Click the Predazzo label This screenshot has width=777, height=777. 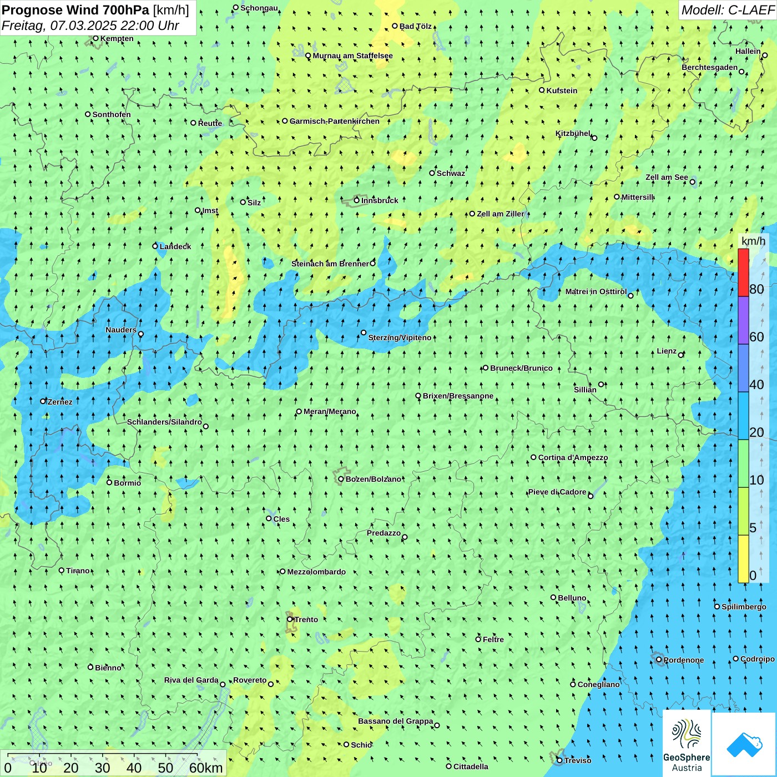tap(384, 533)
